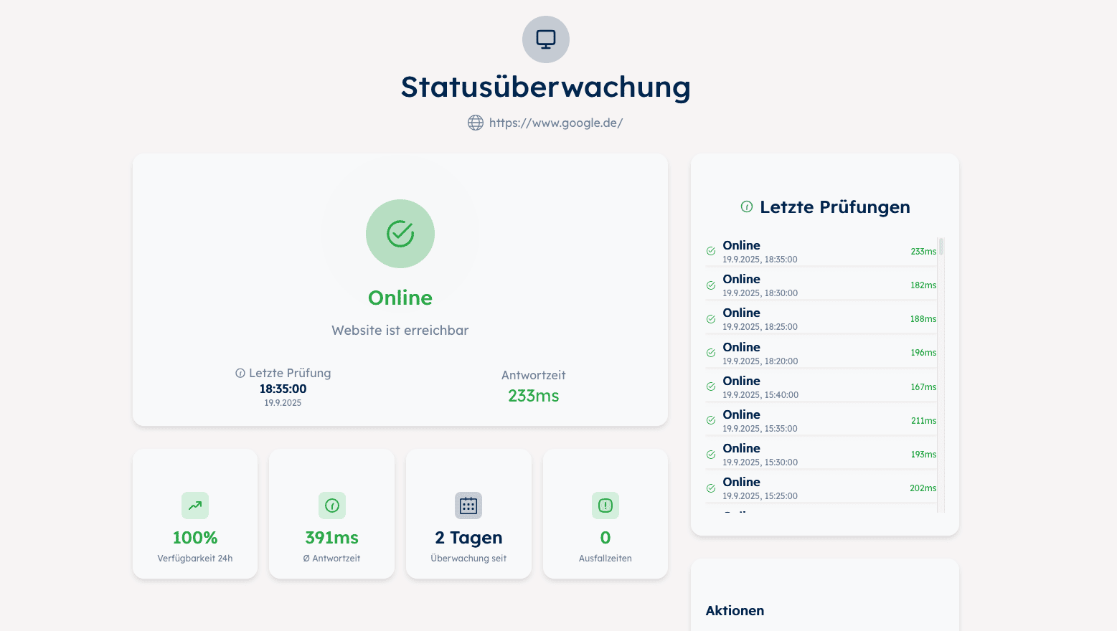Click the globe icon beside the URL
The height and width of the screenshot is (631, 1117).
[x=476, y=123]
